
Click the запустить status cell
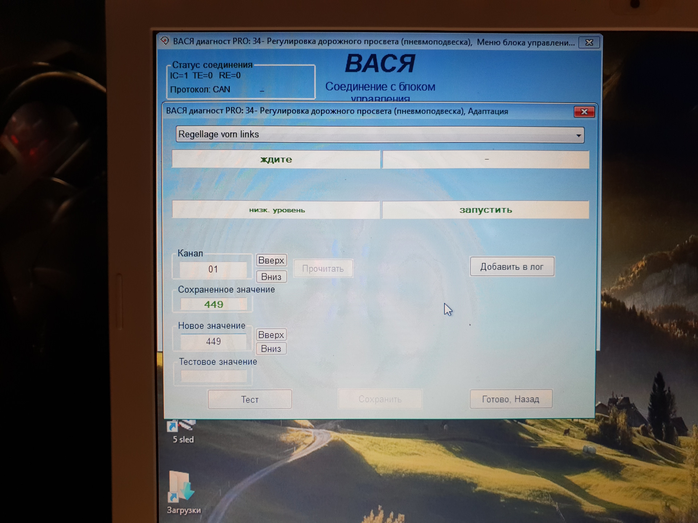pos(486,210)
